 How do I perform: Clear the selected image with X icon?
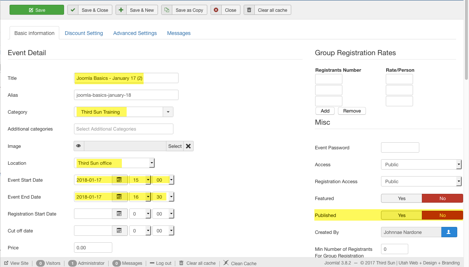click(x=188, y=146)
